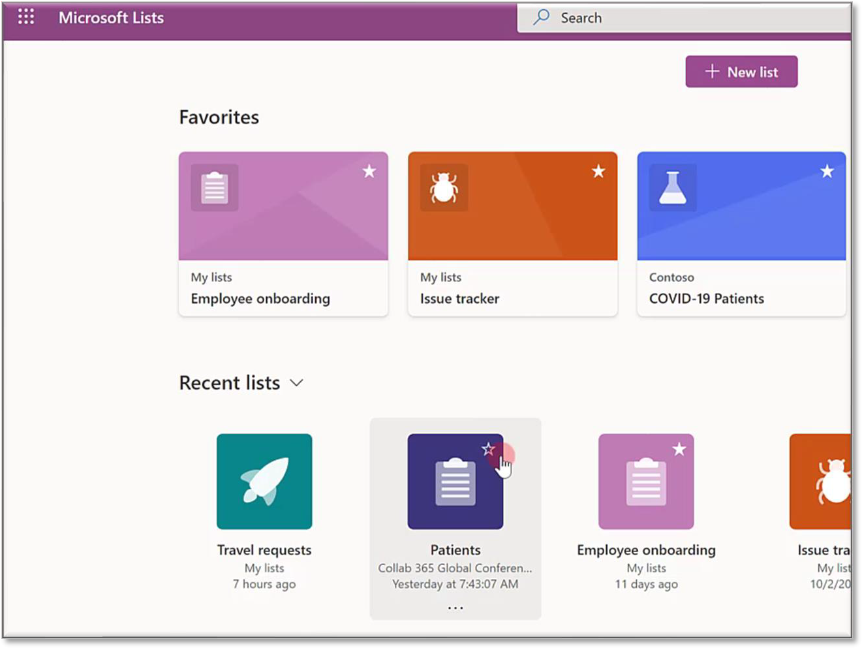Click the Favorites section heading
The image size is (862, 648).
click(x=219, y=117)
